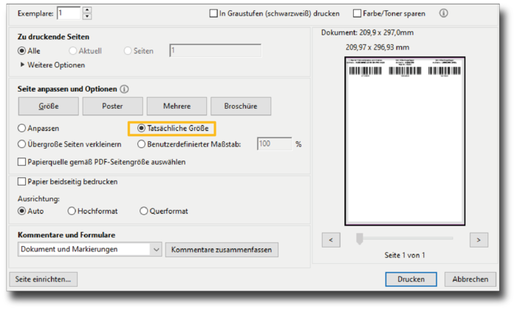Click the Dokument: 209,9 x 297,0mm text
The height and width of the screenshot is (309, 517).
[367, 33]
